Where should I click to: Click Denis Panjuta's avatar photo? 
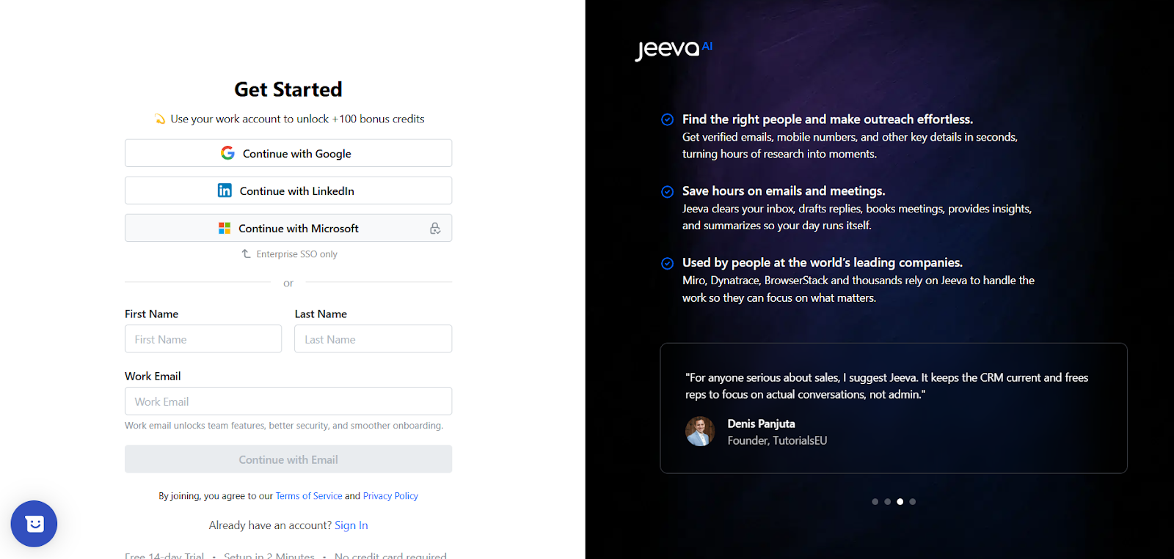[700, 432]
